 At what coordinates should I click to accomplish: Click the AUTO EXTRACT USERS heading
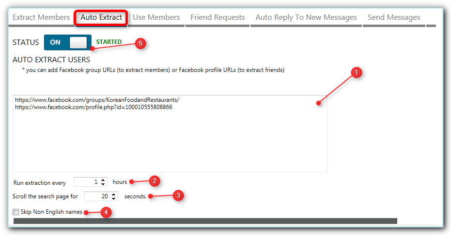(51, 60)
